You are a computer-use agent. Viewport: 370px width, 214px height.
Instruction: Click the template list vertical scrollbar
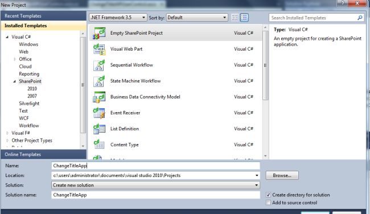265,65
